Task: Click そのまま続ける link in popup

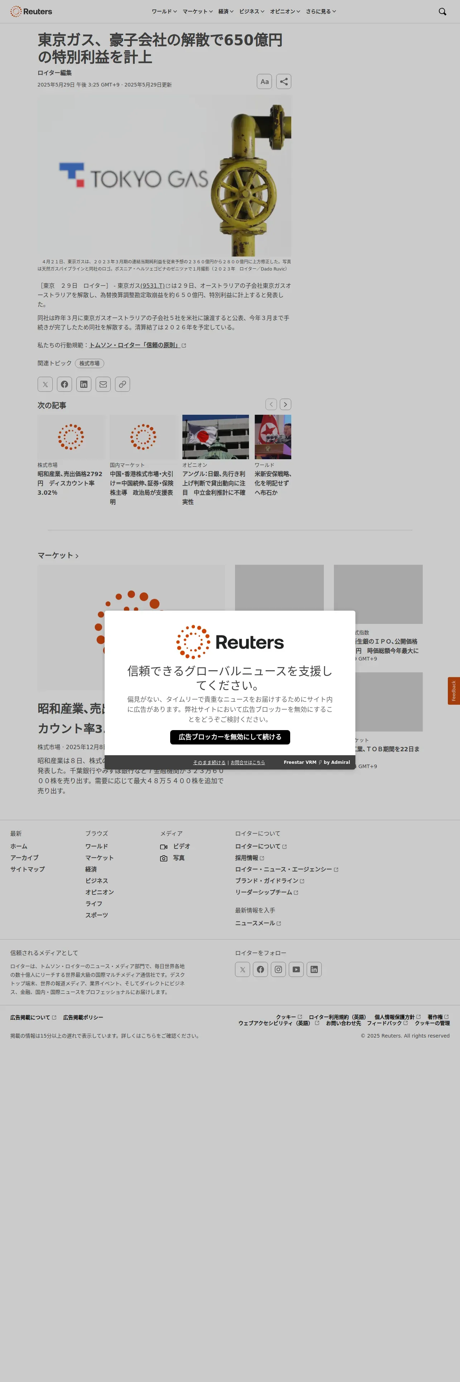Action: [x=209, y=762]
